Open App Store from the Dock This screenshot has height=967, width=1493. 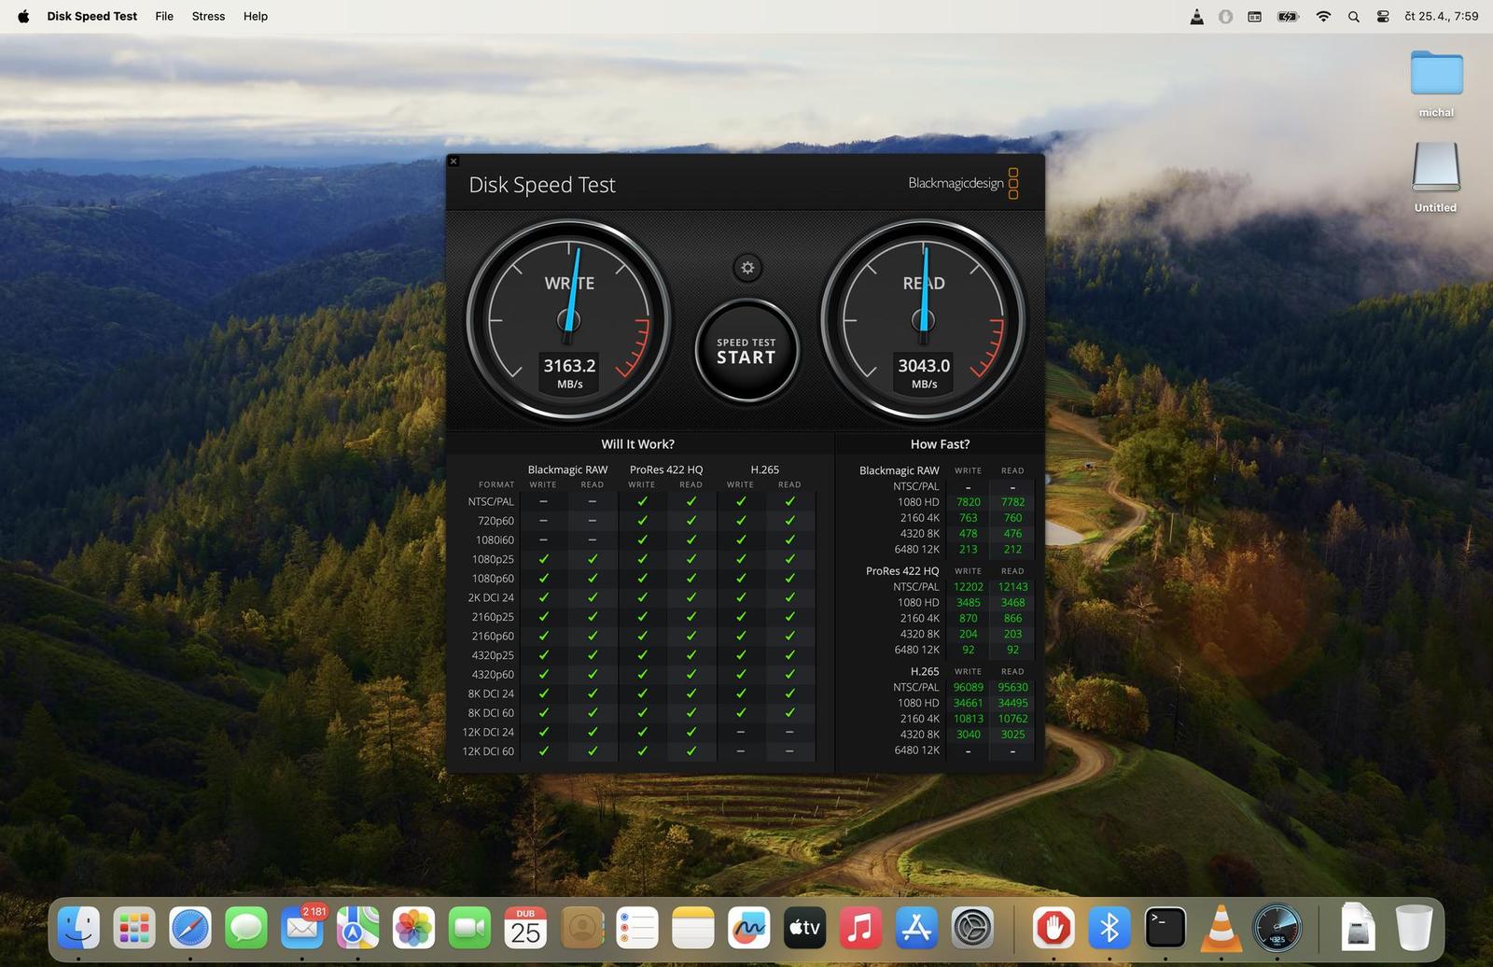(916, 929)
